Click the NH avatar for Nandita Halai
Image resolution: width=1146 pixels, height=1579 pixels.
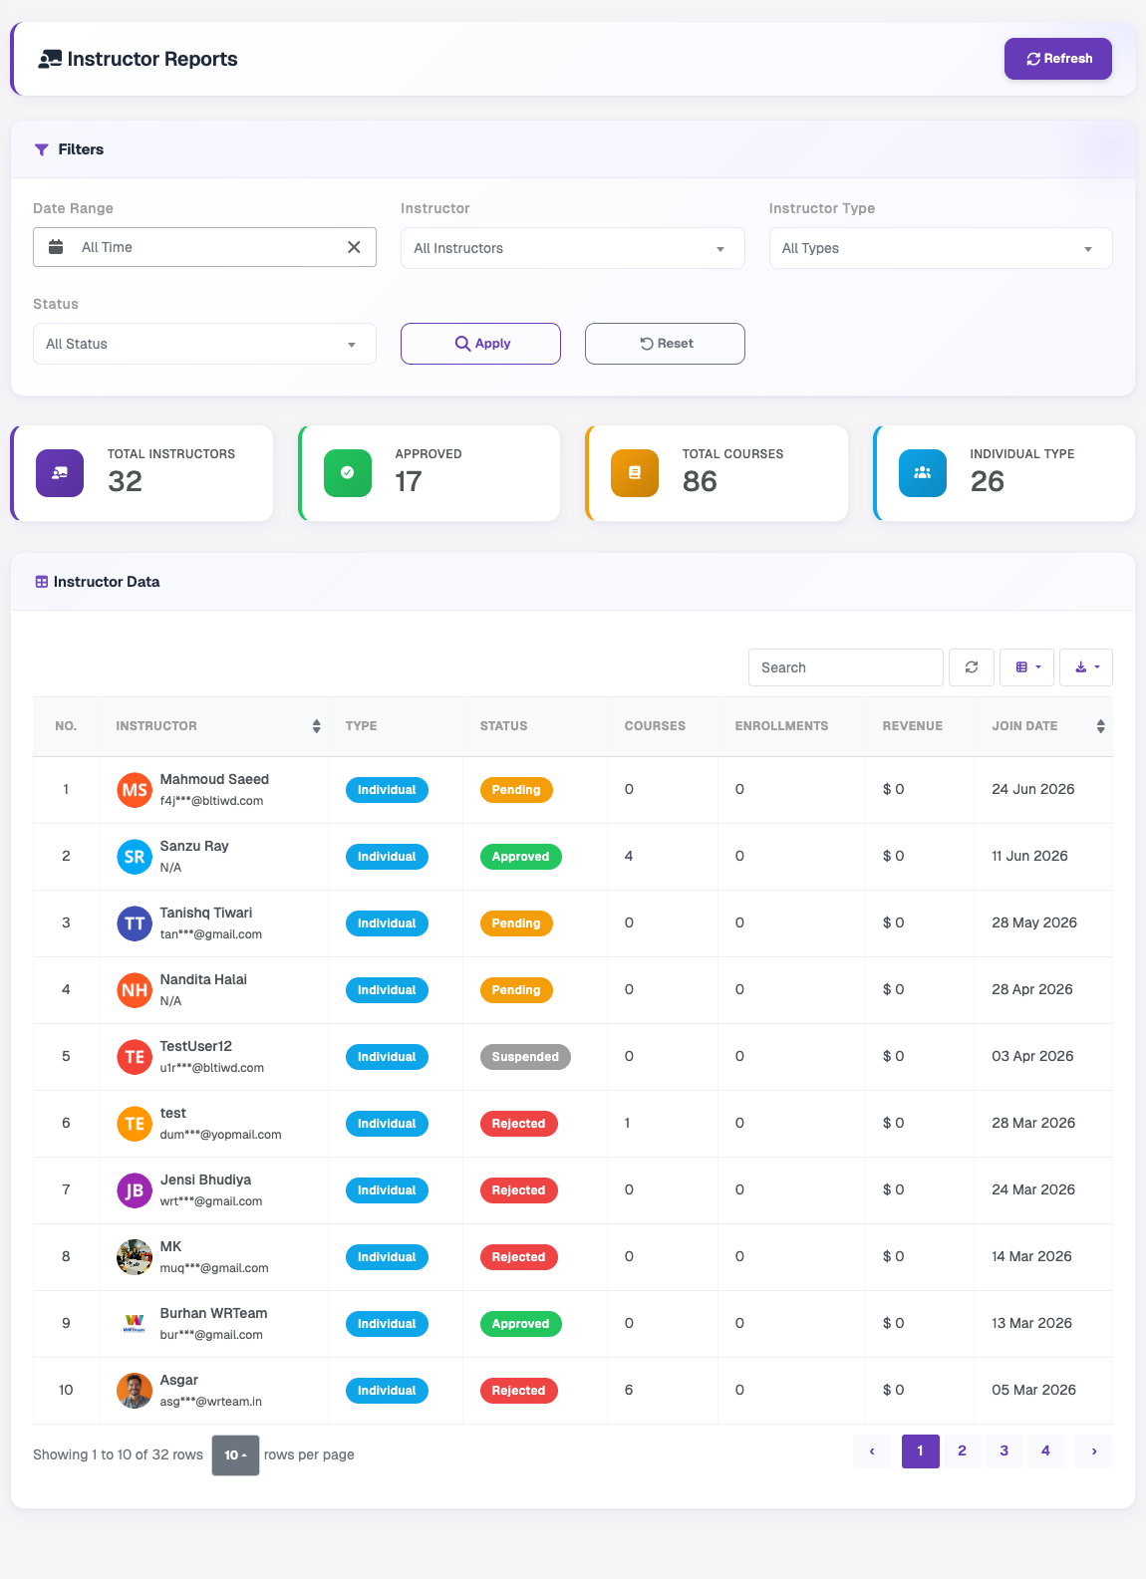[x=135, y=990]
